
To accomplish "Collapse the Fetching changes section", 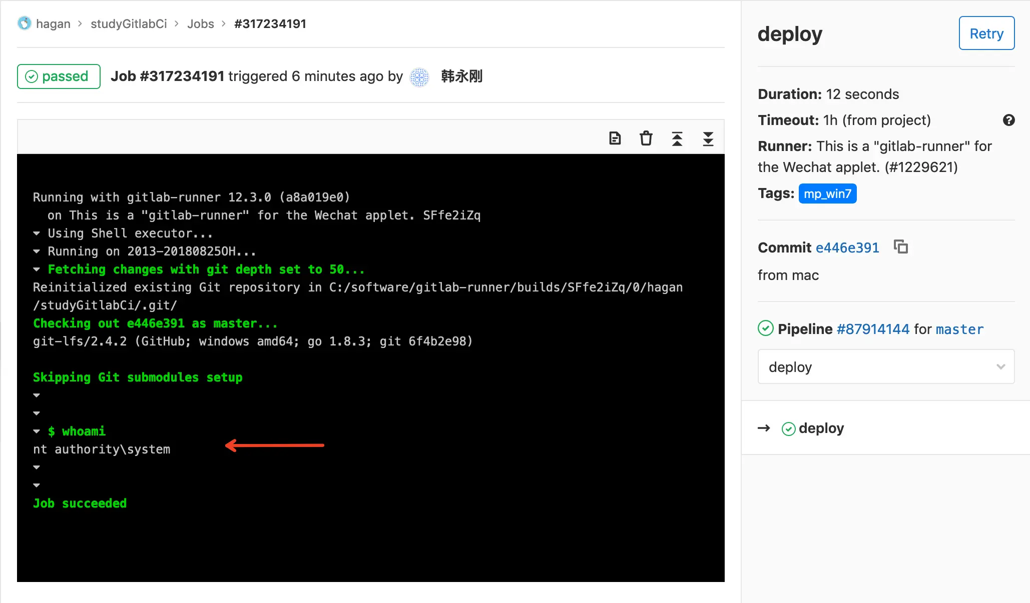I will [37, 269].
